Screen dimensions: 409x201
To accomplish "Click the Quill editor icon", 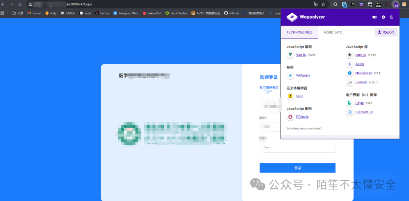I will pyautogui.click(x=290, y=96).
